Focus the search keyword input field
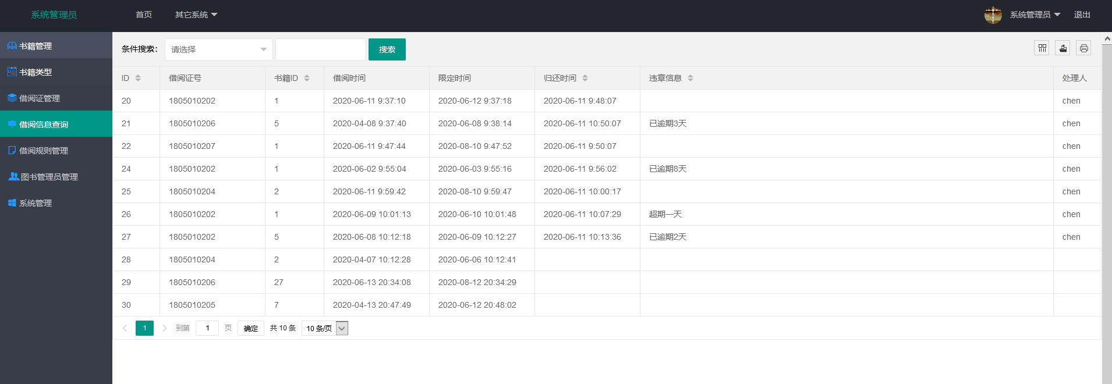Image resolution: width=1112 pixels, height=384 pixels. (321, 49)
